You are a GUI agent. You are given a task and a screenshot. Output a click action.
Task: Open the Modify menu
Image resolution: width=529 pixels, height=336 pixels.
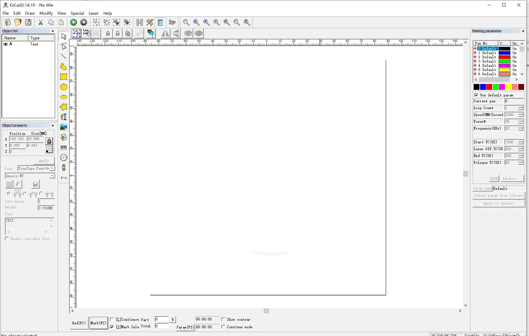click(46, 13)
